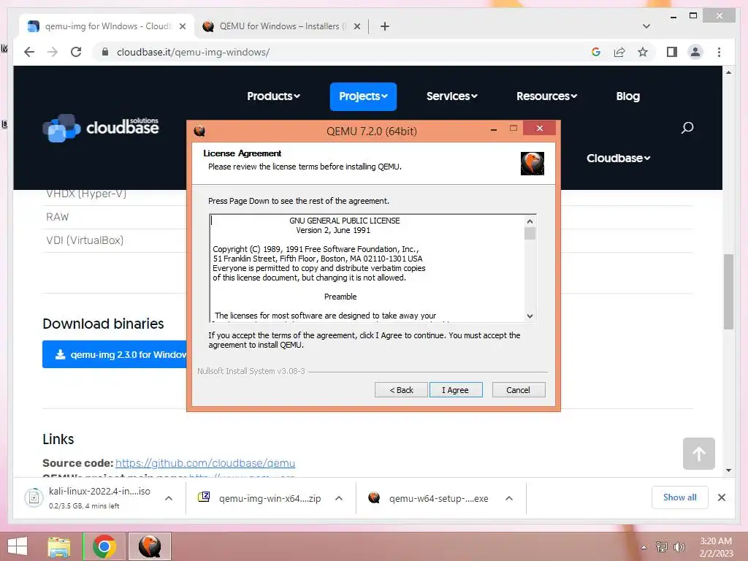Viewport: 748px width, 561px height.
Task: Click QEMU installer title bar icon
Action: coord(199,131)
